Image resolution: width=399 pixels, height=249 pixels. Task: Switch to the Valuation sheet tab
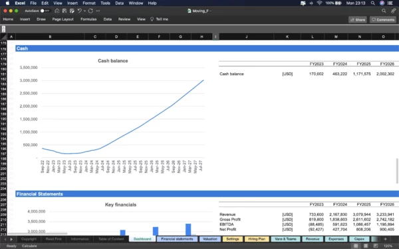[x=210, y=239]
